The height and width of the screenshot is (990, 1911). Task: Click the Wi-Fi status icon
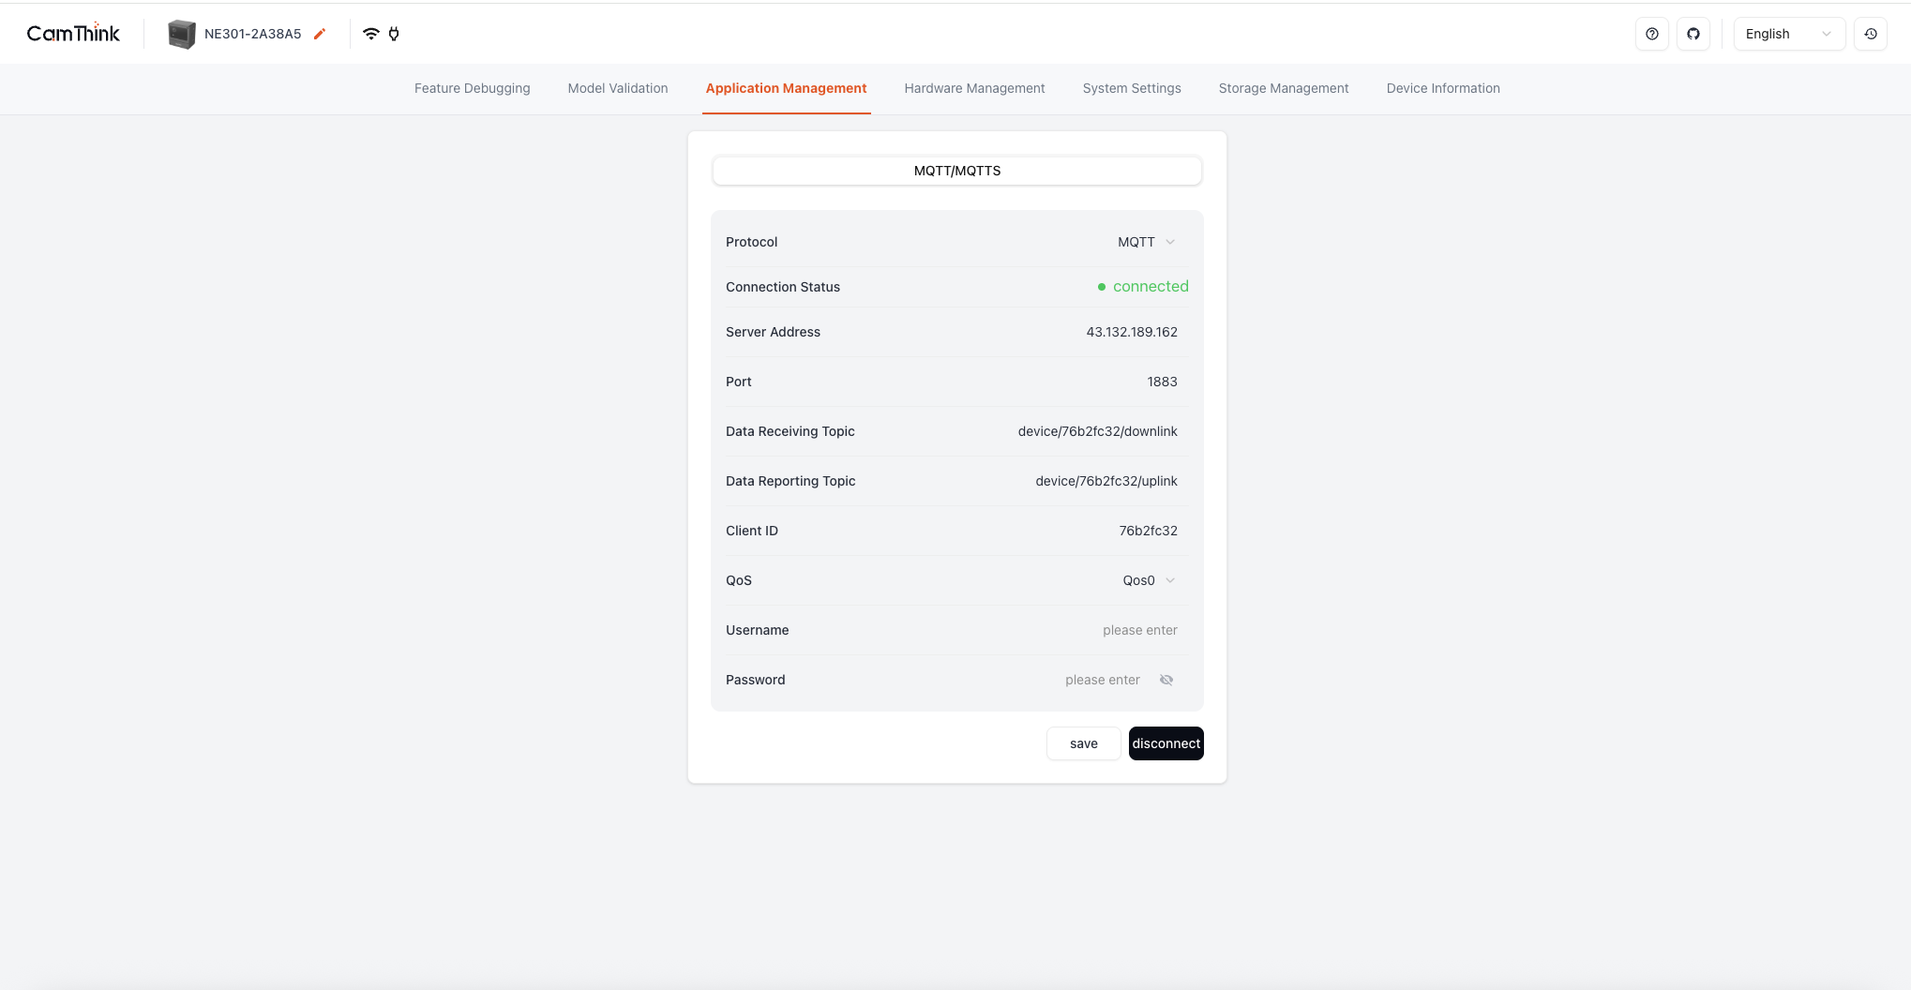tap(371, 34)
